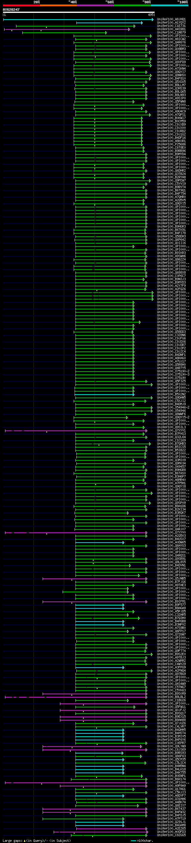Click hit label UniRef100_Q3HS39
The image size is (191, 843).
point(171,88)
